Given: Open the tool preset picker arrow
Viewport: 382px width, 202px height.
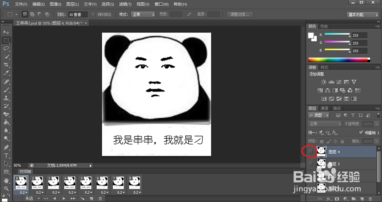Looking at the screenshot, I should coord(16,14).
